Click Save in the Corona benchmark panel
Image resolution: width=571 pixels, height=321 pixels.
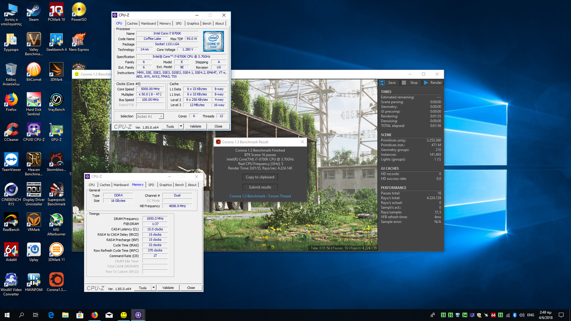tap(388, 82)
